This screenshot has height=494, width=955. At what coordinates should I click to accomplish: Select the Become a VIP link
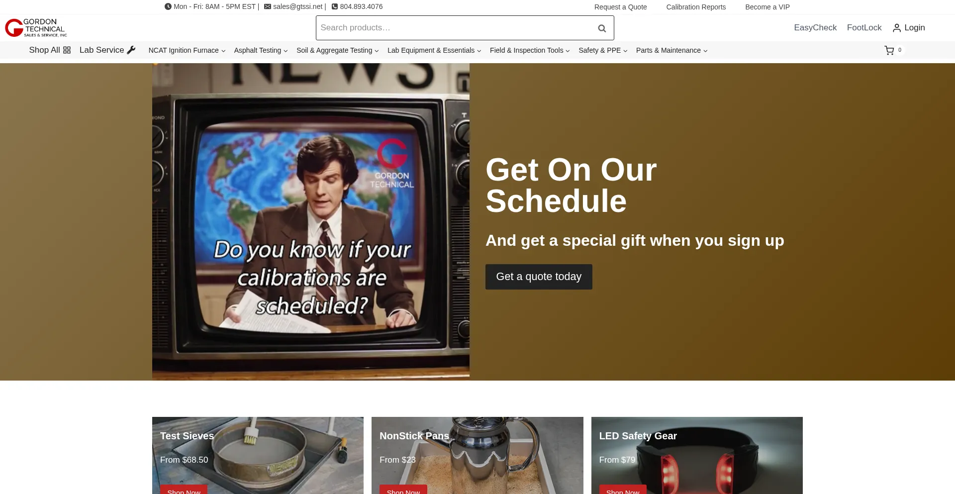pyautogui.click(x=767, y=7)
